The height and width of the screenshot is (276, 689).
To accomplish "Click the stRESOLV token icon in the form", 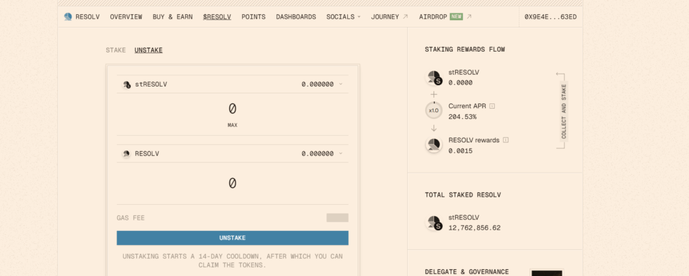I will [126, 84].
